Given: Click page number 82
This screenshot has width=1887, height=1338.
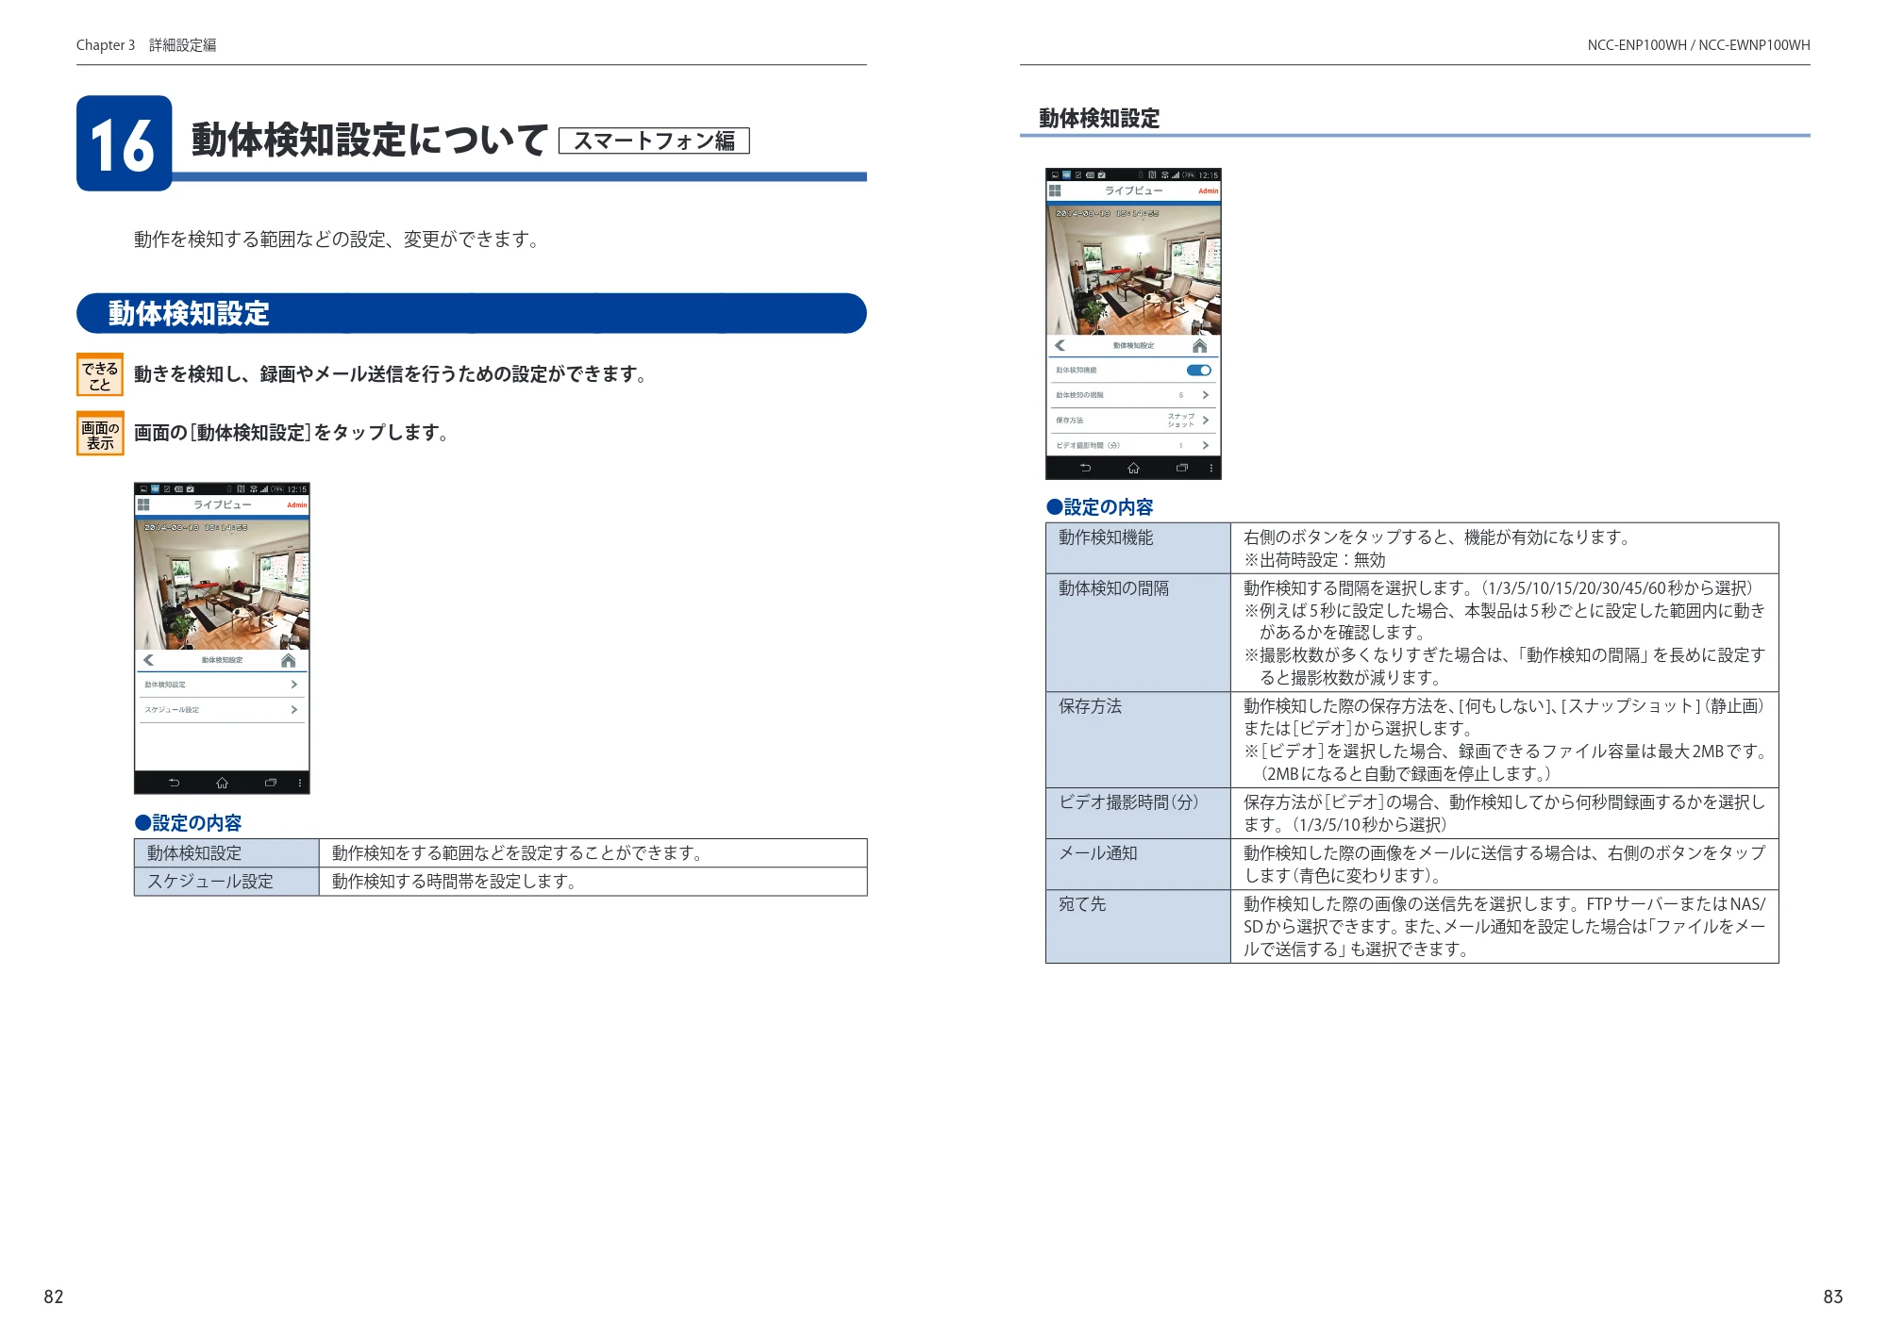Looking at the screenshot, I should click(x=54, y=1297).
